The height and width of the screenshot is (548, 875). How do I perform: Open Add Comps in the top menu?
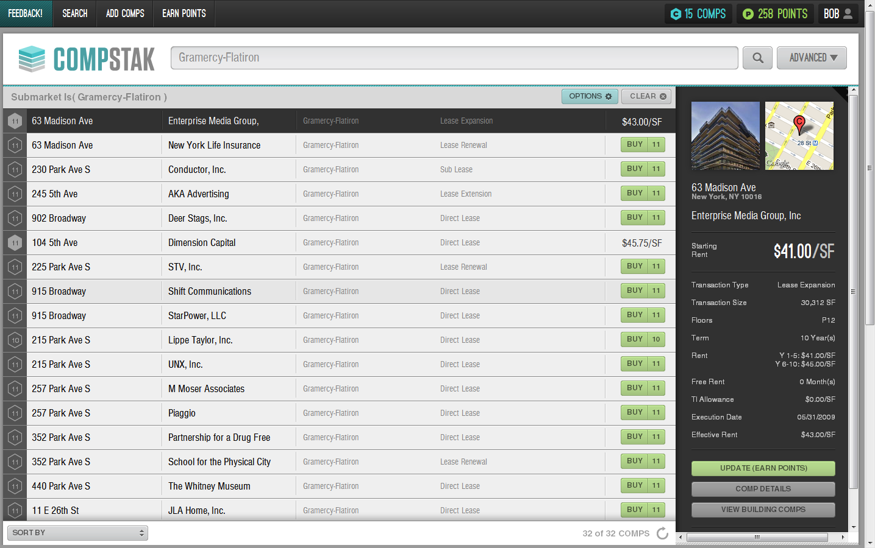click(x=125, y=13)
